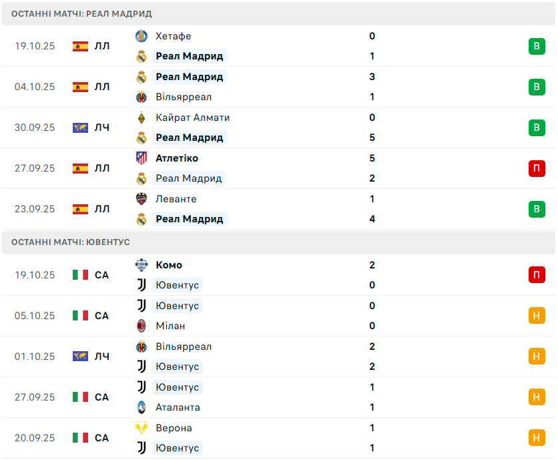Image resolution: width=558 pixels, height=460 pixels.
Task: Click the Spain flag in the 19.10.25 row
Action: pyautogui.click(x=80, y=46)
